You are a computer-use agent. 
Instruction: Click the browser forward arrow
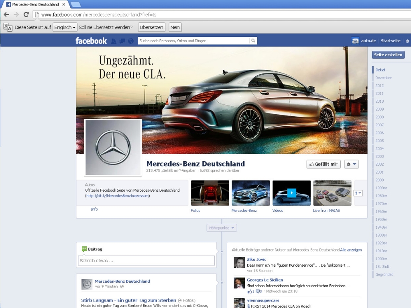click(x=16, y=15)
